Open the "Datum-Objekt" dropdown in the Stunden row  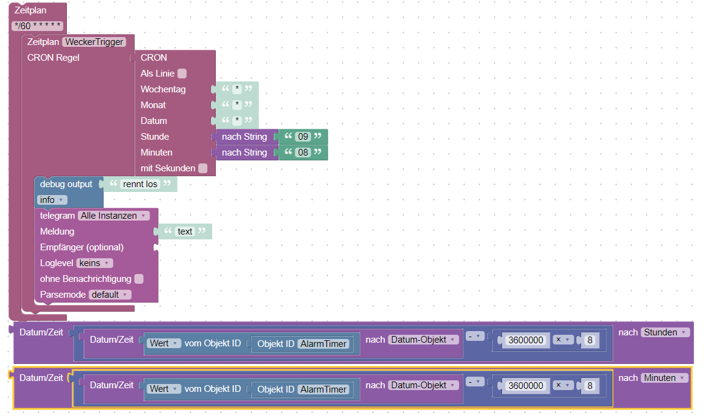tap(423, 340)
